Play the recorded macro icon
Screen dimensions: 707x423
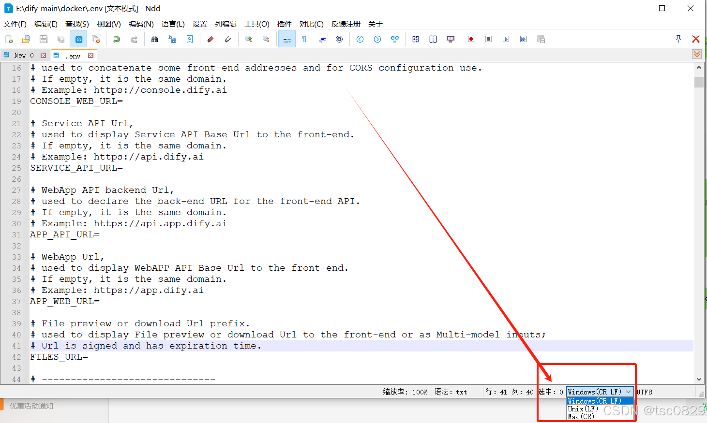tap(506, 39)
